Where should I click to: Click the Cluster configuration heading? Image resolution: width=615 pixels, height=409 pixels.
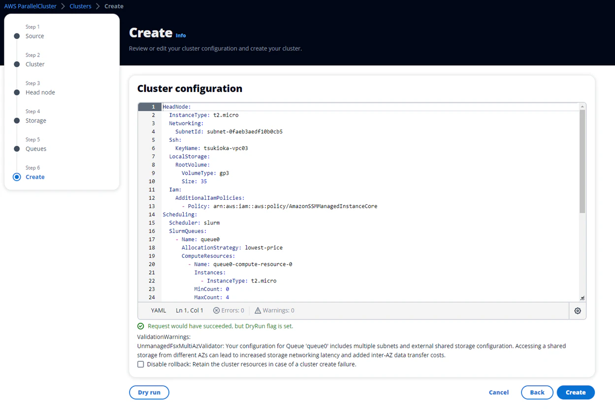190,89
